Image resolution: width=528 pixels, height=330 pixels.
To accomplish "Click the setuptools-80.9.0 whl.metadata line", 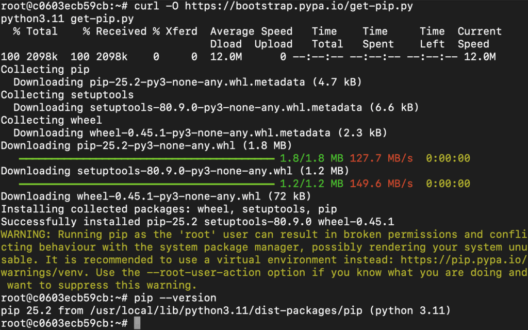I will (216, 107).
